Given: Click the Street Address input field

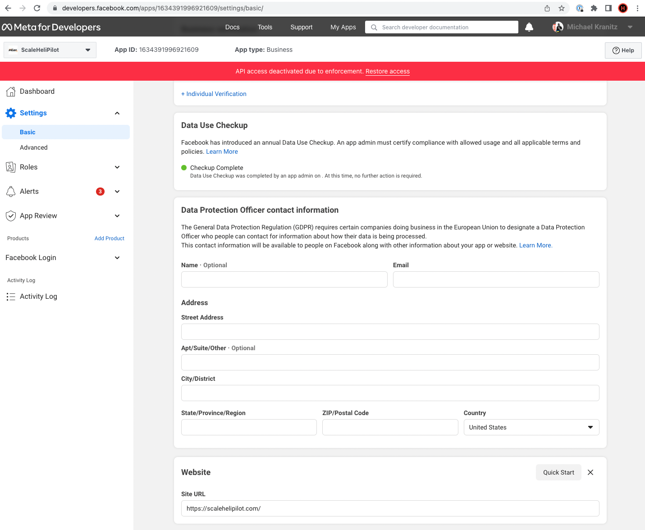Looking at the screenshot, I should [390, 332].
